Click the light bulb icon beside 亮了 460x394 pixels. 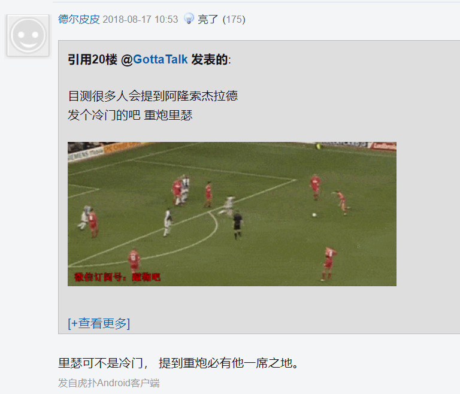coord(189,19)
